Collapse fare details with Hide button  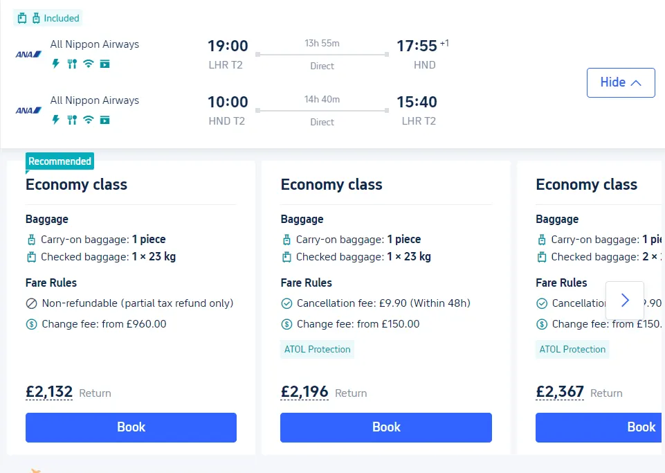point(621,82)
